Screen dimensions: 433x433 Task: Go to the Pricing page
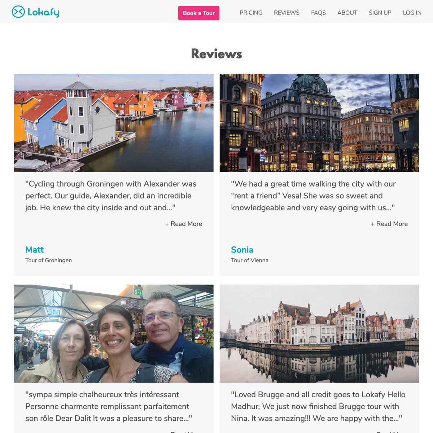pos(251,13)
